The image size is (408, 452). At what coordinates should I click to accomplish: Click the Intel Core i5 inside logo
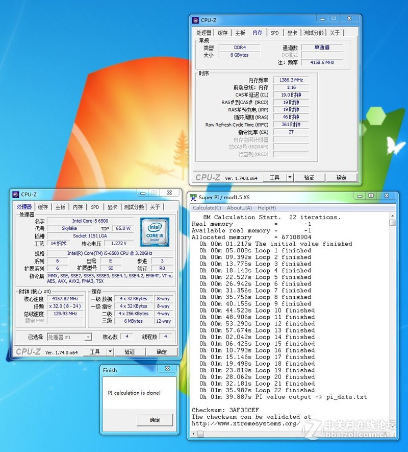155,232
